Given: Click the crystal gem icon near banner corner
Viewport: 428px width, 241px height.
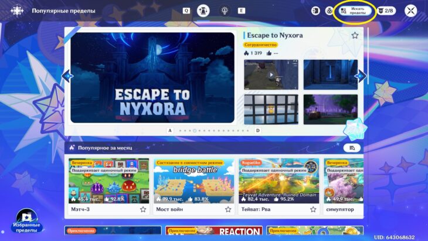Looking at the screenshot, I should point(354,129).
